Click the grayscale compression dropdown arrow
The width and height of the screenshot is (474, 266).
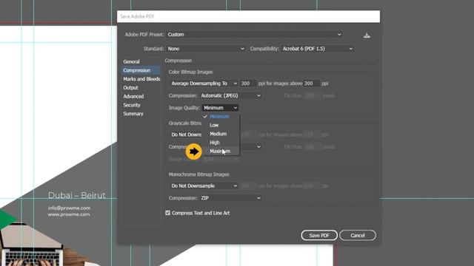(258, 147)
